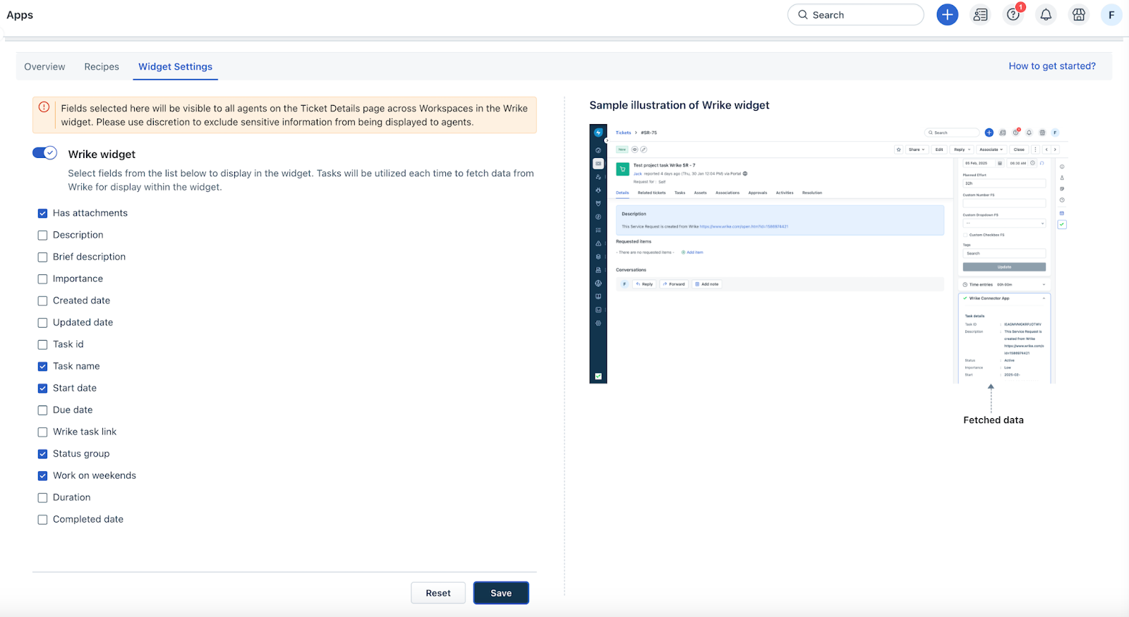The height and width of the screenshot is (617, 1129).
Task: Click the blue plus create-new icon
Action: 947,15
